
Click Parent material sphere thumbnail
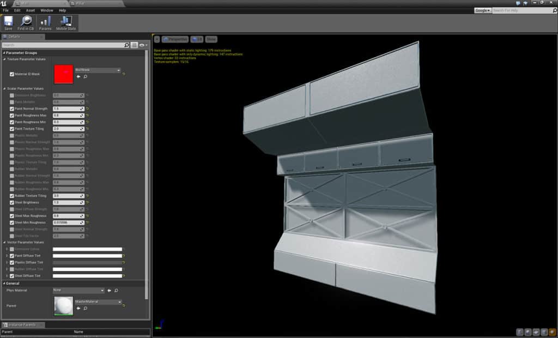[x=64, y=306]
